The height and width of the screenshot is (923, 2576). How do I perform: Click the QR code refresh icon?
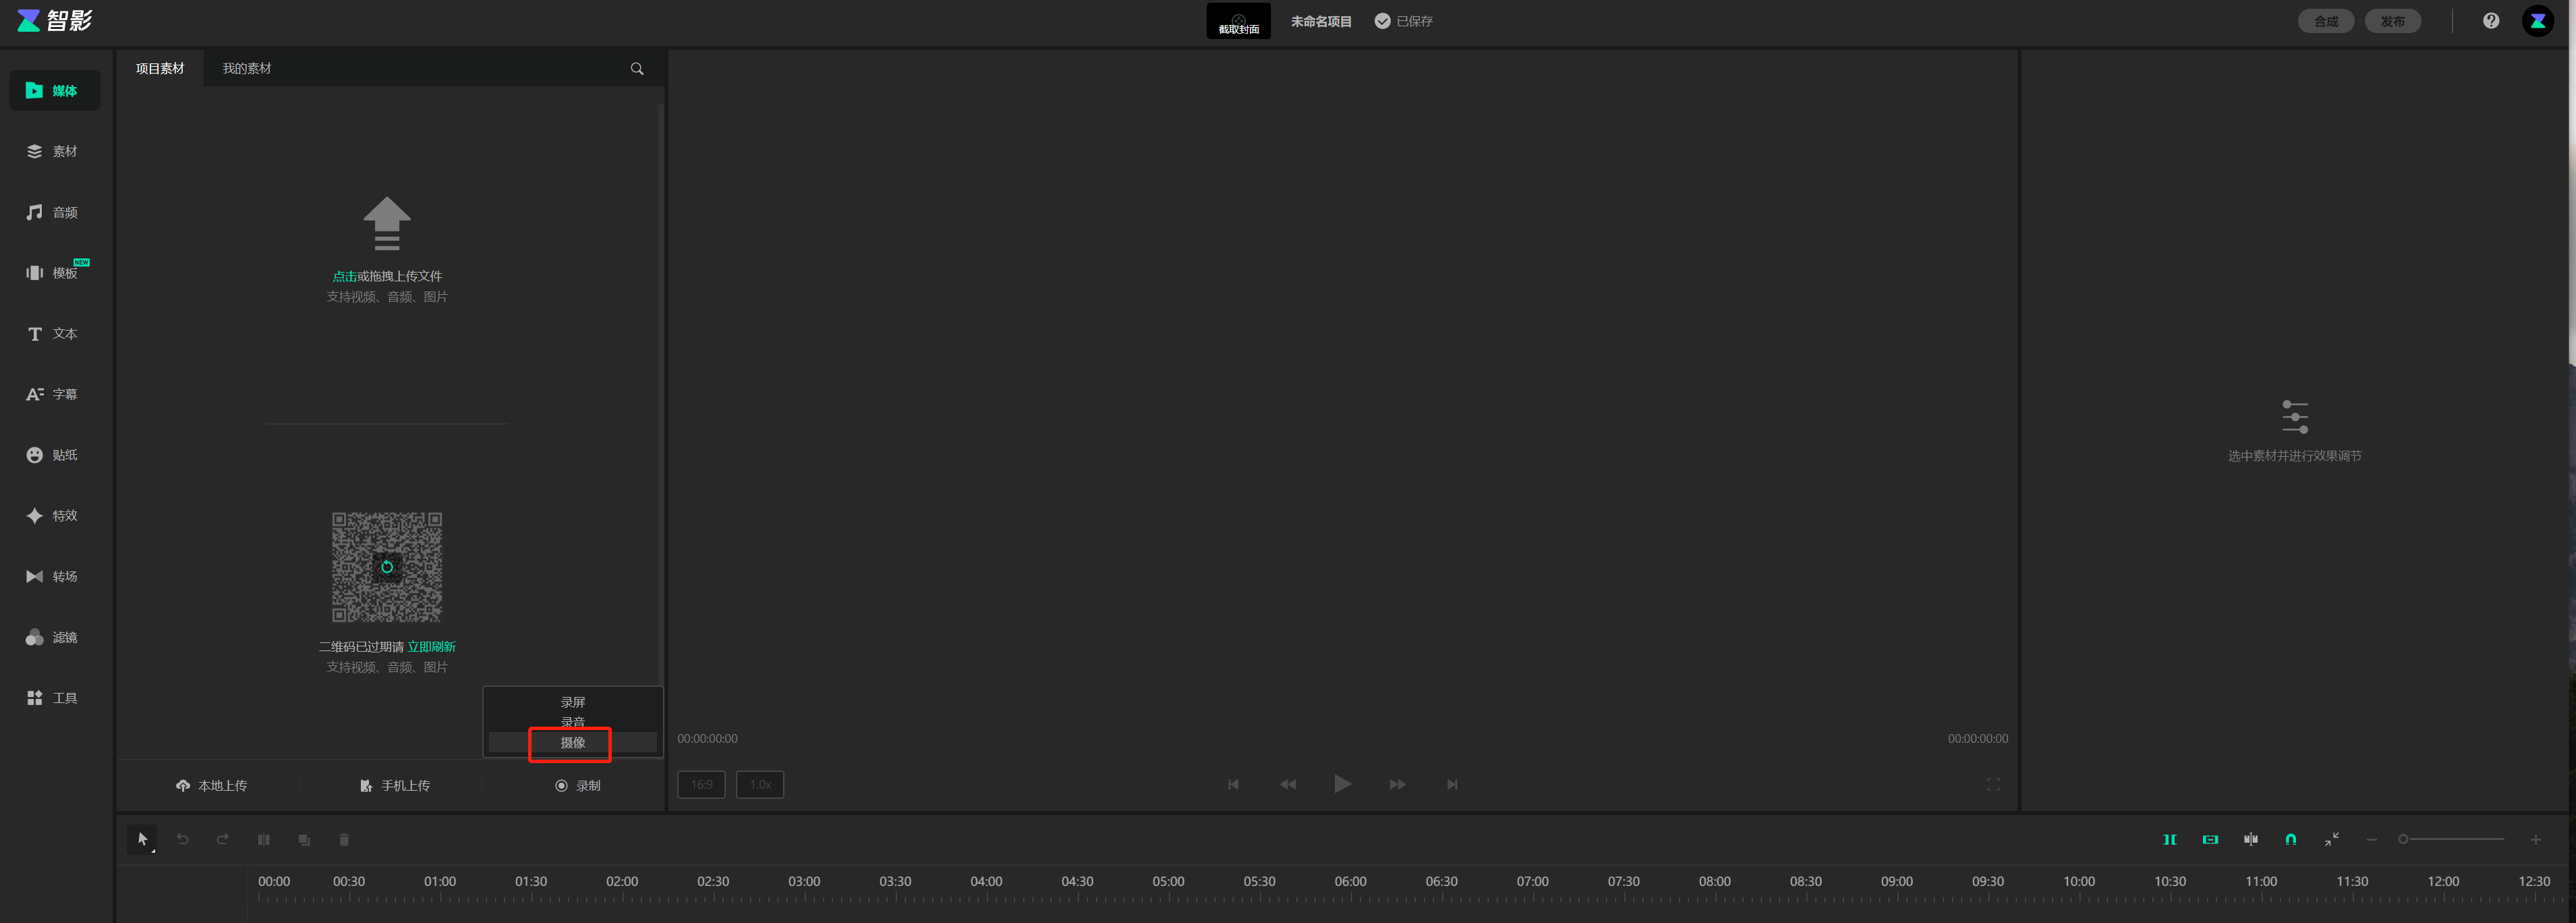pos(387,567)
